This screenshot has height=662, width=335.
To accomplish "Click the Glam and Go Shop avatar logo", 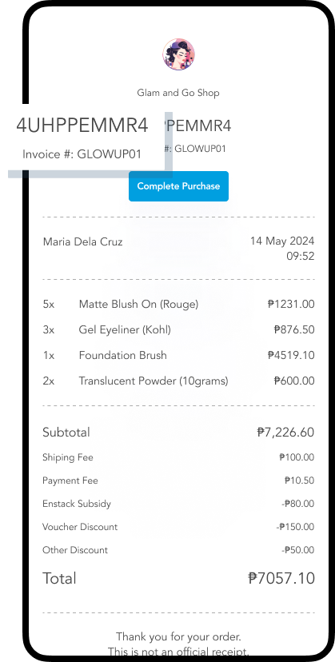I will click(x=178, y=54).
